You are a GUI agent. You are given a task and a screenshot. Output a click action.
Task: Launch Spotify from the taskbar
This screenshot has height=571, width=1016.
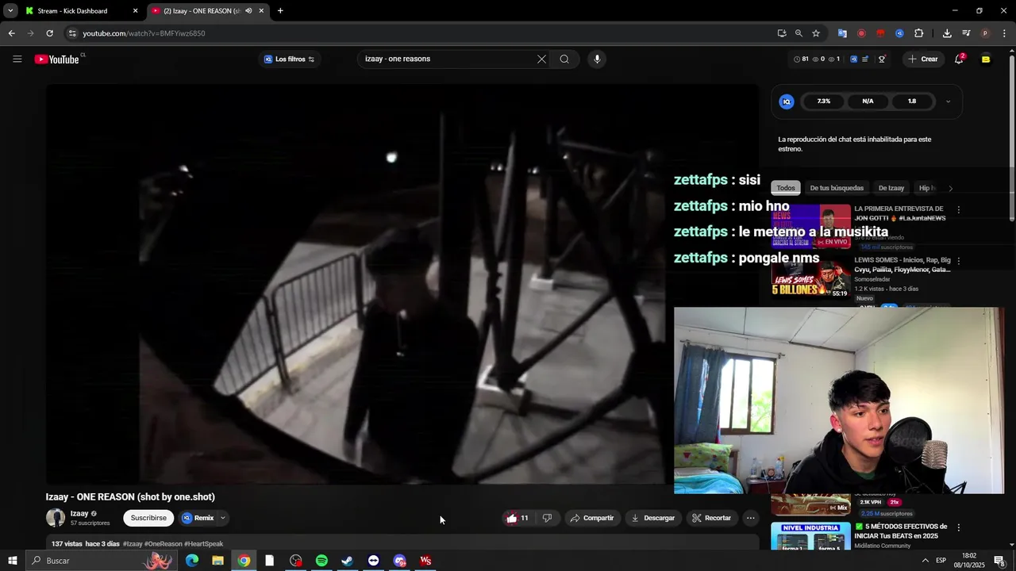point(321,561)
